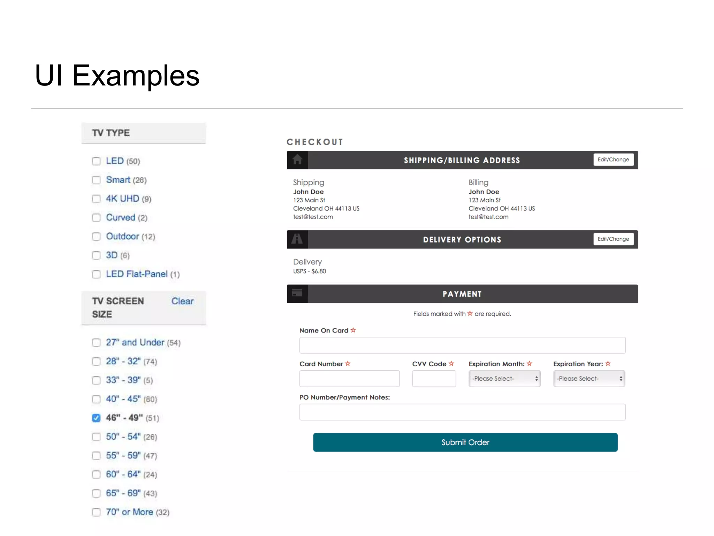Select the 60" - 64" checkbox
Image resolution: width=714 pixels, height=536 pixels.
(x=96, y=475)
